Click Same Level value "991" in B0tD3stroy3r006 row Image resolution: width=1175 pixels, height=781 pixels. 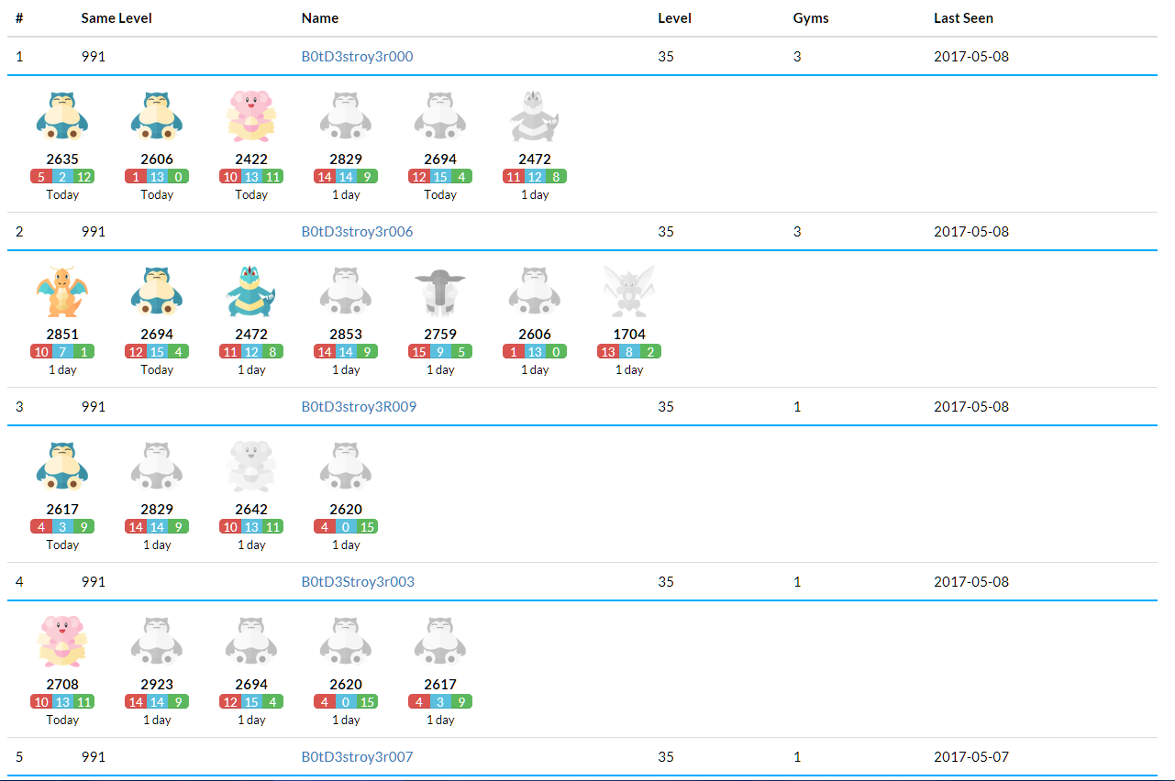point(94,232)
